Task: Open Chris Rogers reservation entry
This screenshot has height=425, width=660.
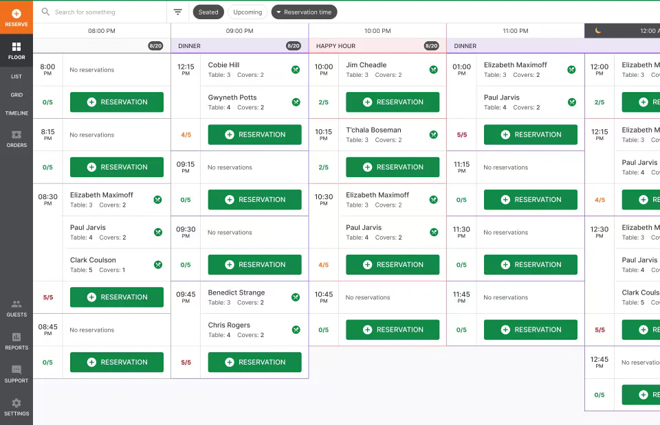Action: coord(254,330)
